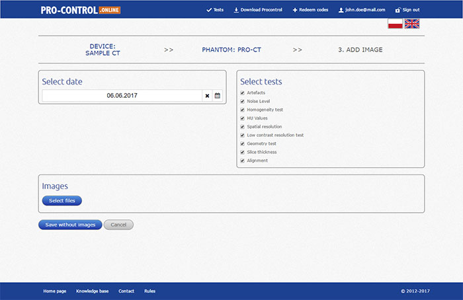The image size is (463, 300).
Task: Open the calendar date picker icon
Action: (x=218, y=96)
